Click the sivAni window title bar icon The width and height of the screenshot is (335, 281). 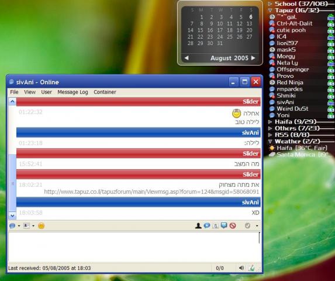coord(12,82)
